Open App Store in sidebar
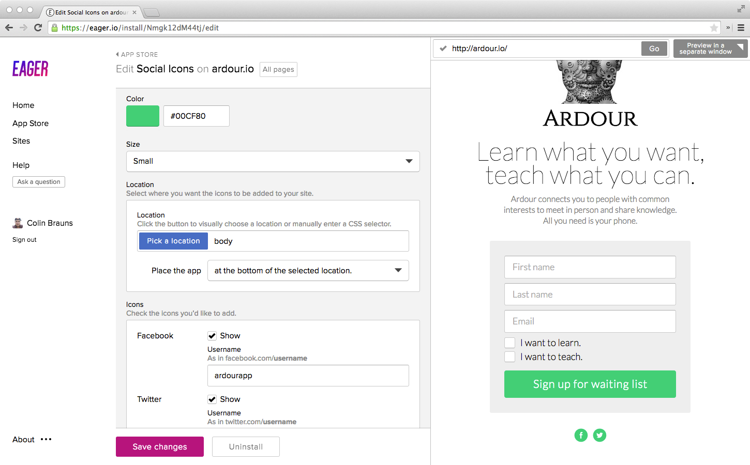750x465 pixels. 31,123
